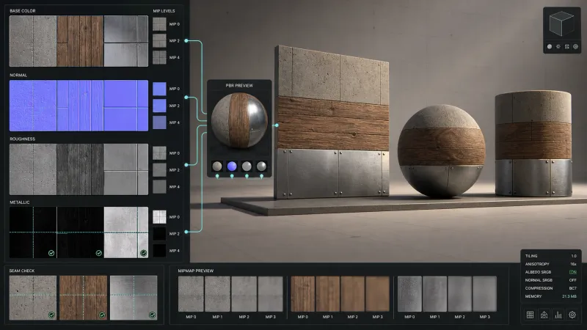Click the wood MIP 3 preview thumbnail
Image resolution: width=587 pixels, height=330 pixels.
click(377, 294)
